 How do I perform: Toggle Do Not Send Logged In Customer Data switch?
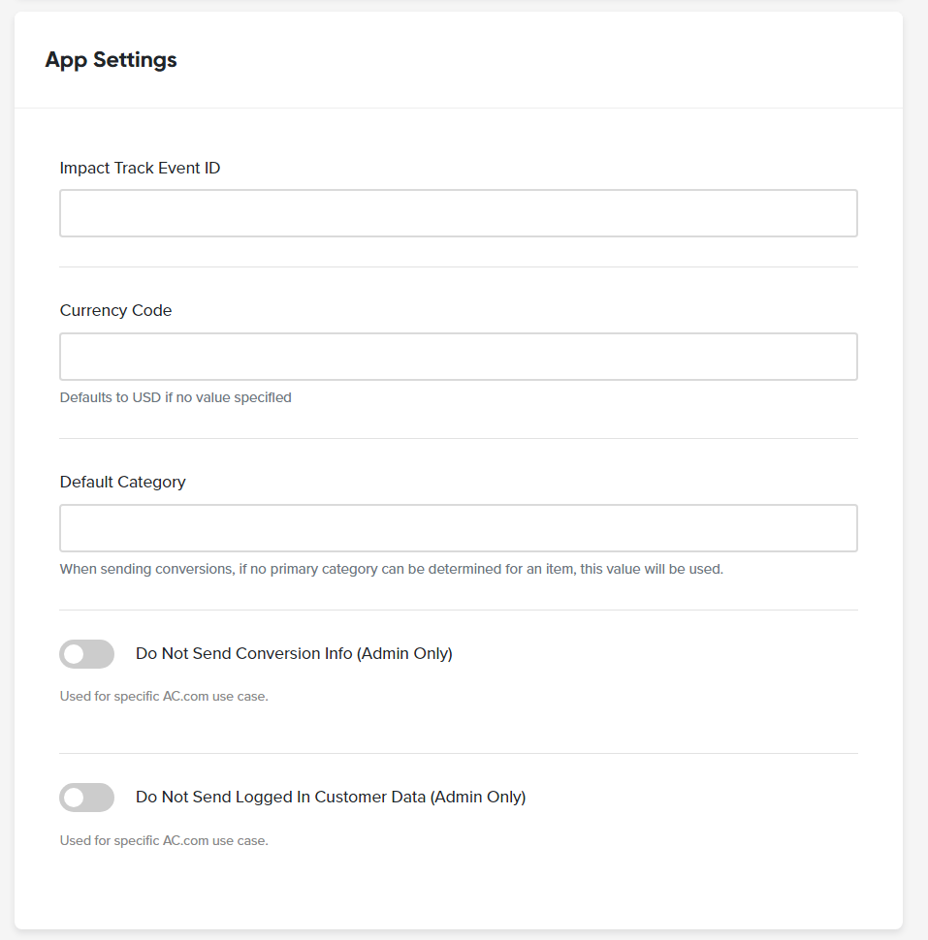click(86, 798)
